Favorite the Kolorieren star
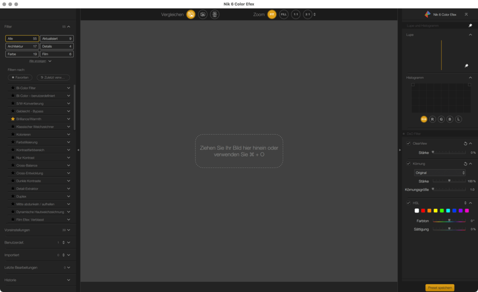 pyautogui.click(x=13, y=134)
